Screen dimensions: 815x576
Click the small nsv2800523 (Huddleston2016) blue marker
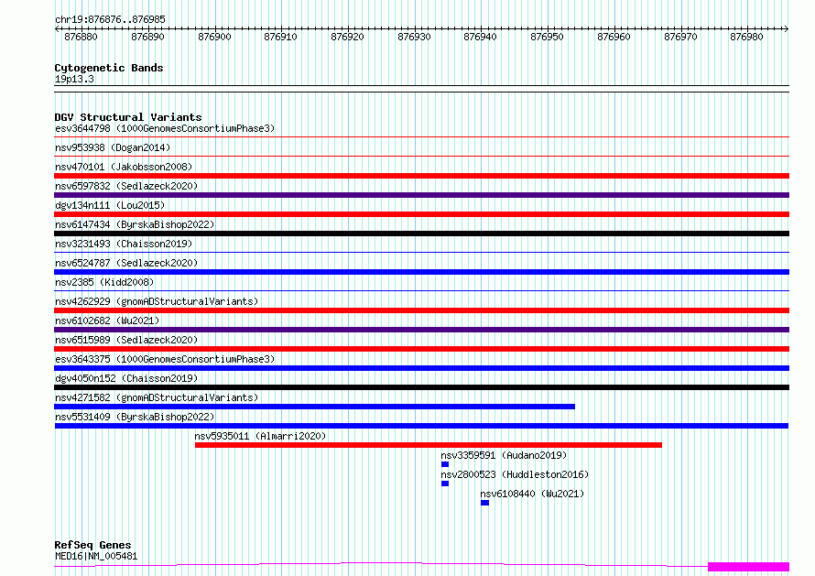tap(445, 484)
